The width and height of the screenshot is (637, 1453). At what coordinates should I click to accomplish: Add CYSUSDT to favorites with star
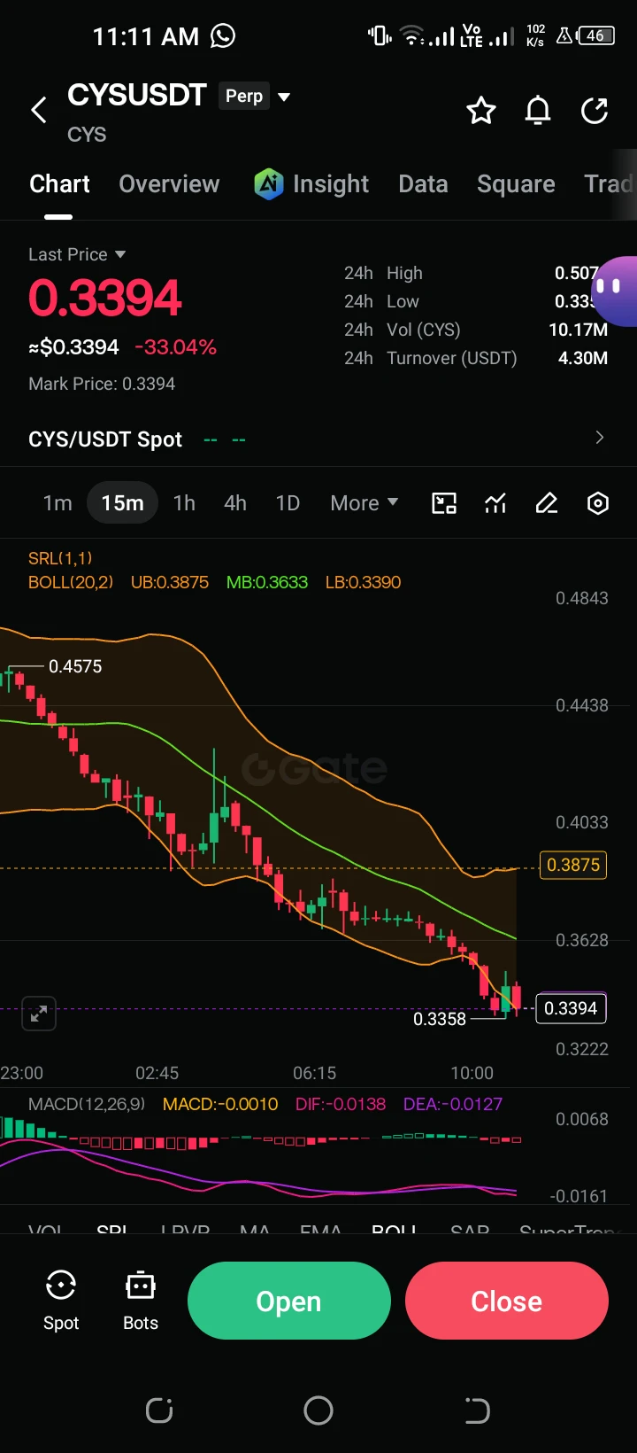click(481, 111)
